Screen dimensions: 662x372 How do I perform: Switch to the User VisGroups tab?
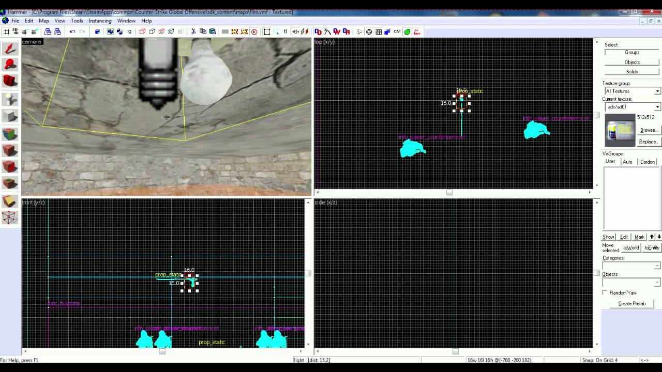(610, 161)
